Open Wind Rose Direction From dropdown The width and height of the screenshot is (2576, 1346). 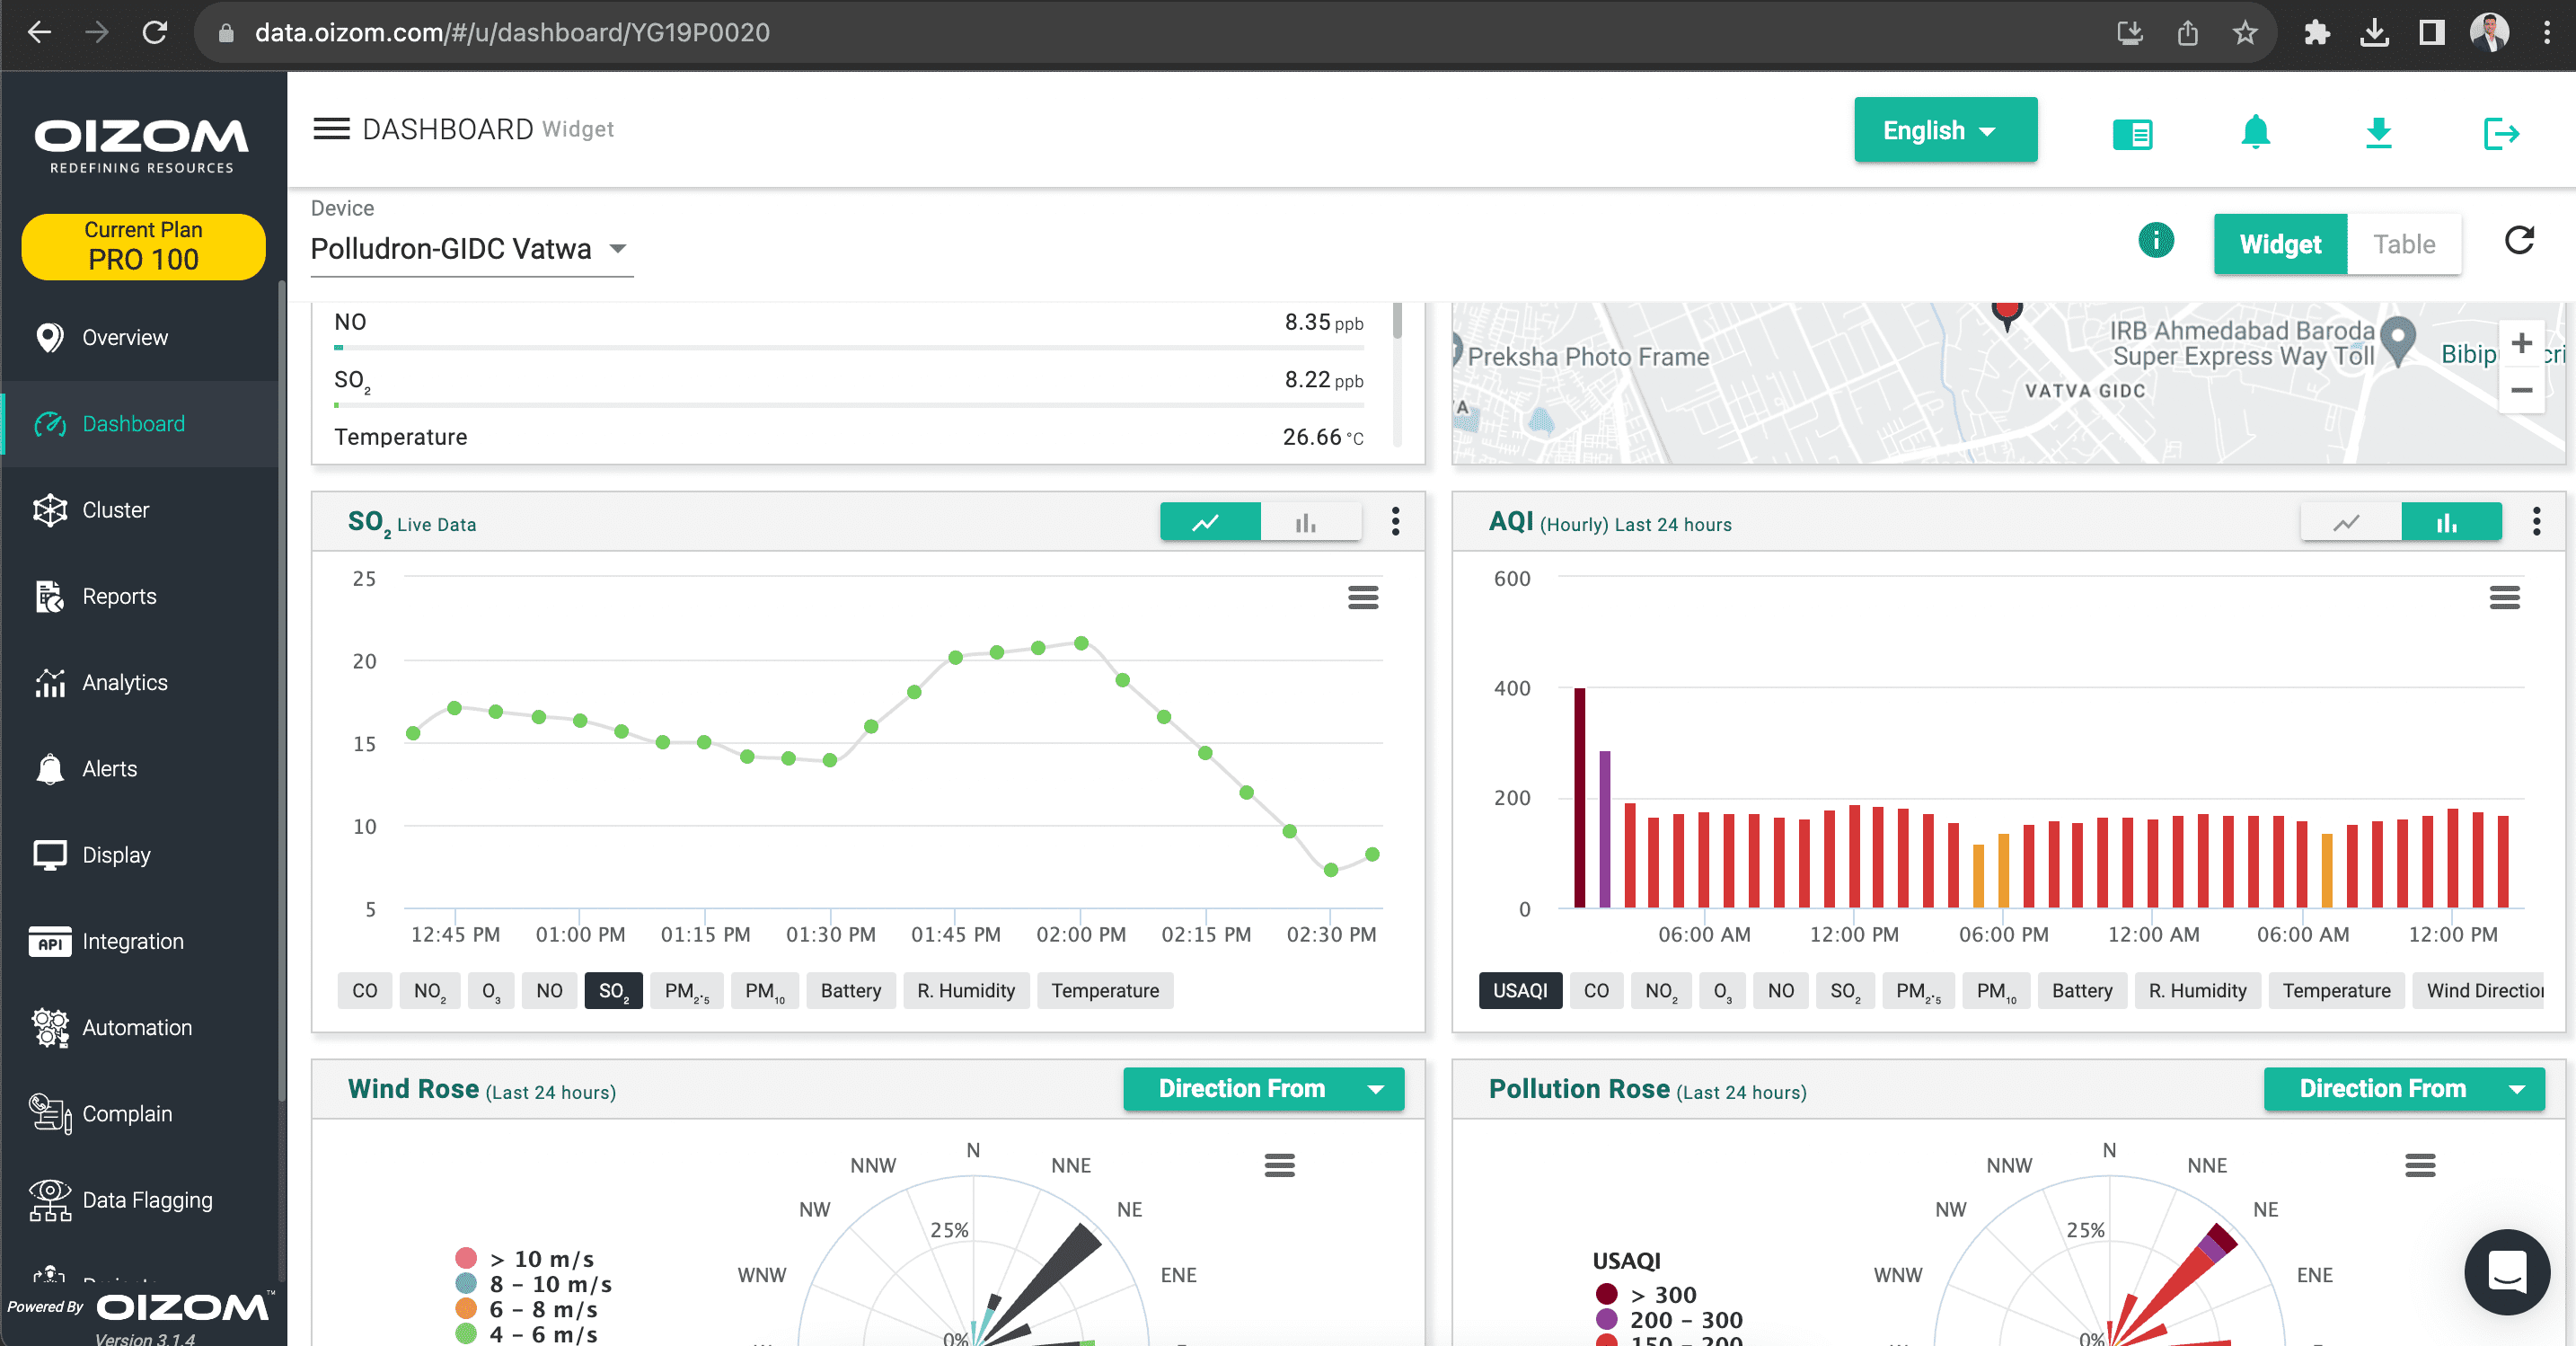1263,1088
